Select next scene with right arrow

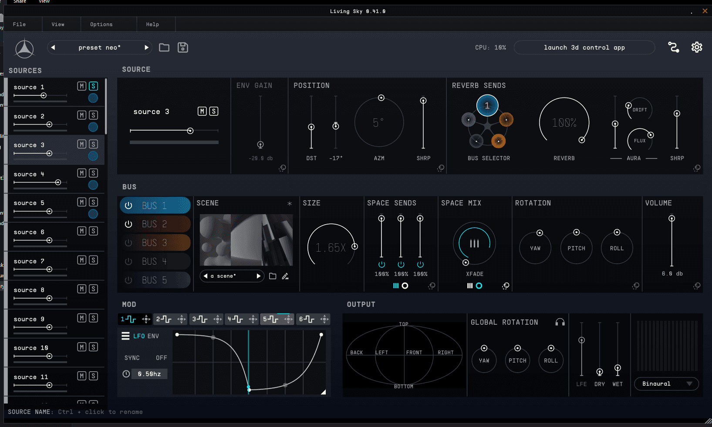(x=259, y=276)
